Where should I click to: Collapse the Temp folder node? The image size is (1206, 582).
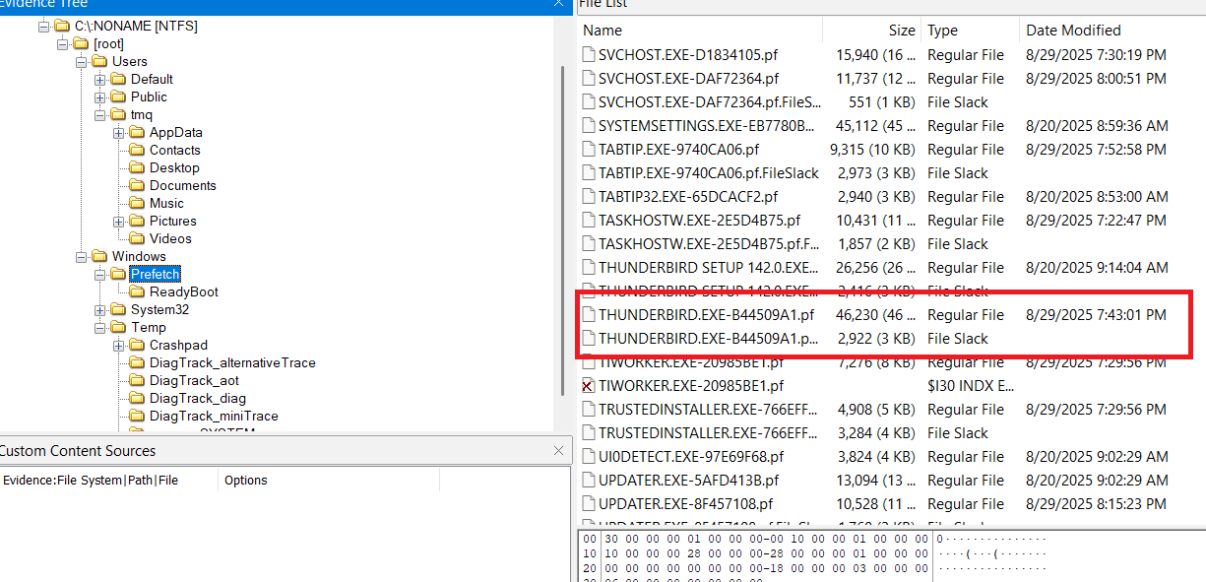click(x=100, y=327)
